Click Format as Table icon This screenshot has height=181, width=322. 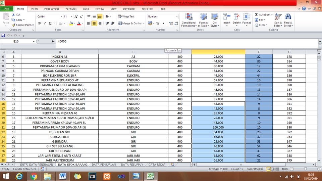[x=203, y=17]
